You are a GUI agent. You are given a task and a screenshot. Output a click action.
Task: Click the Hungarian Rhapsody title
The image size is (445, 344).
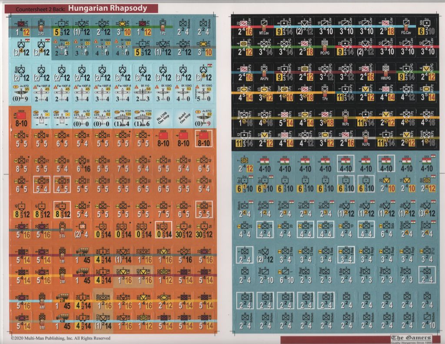(x=108, y=8)
